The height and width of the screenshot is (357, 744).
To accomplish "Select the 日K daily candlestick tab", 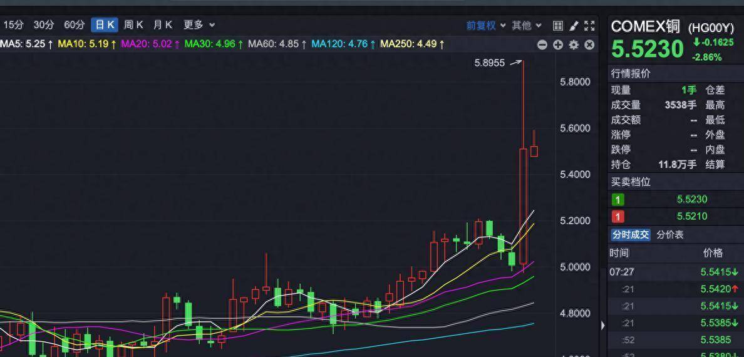I will coord(105,24).
